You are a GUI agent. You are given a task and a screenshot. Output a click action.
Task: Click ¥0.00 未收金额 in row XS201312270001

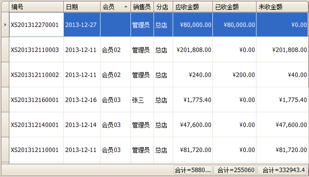click(x=282, y=25)
